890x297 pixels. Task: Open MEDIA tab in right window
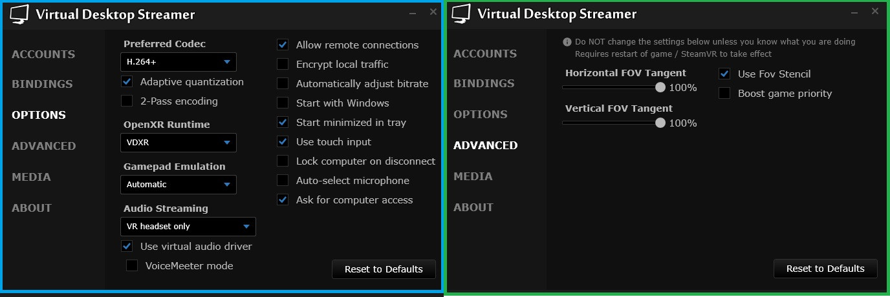(x=473, y=176)
